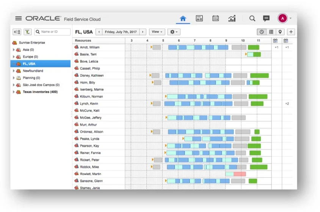Viewport: 320px width, 212px height.
Task: Open the dashboard charts panel icon
Action: 199,19
